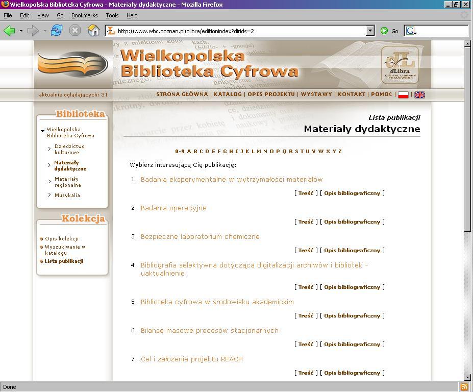
Task: Open the Google search engine icon
Action: (x=410, y=31)
